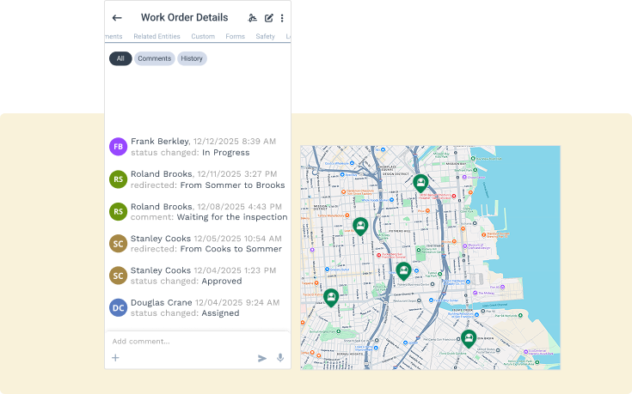Viewport: 632px width, 394px height.
Task: Focus the Add comment field
Action: [198, 342]
